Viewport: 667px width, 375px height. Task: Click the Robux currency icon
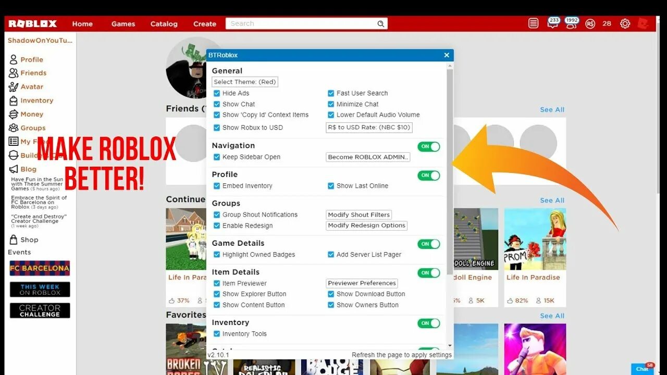[590, 23]
